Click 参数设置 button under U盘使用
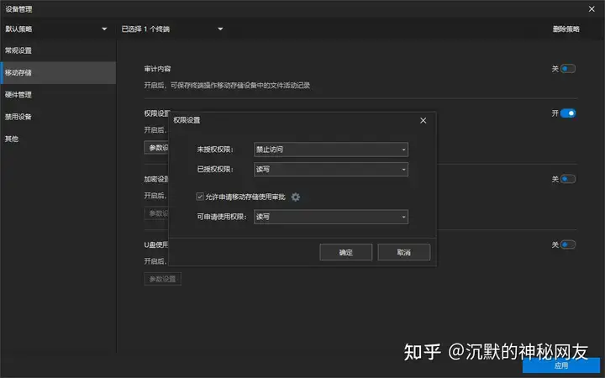 point(162,279)
